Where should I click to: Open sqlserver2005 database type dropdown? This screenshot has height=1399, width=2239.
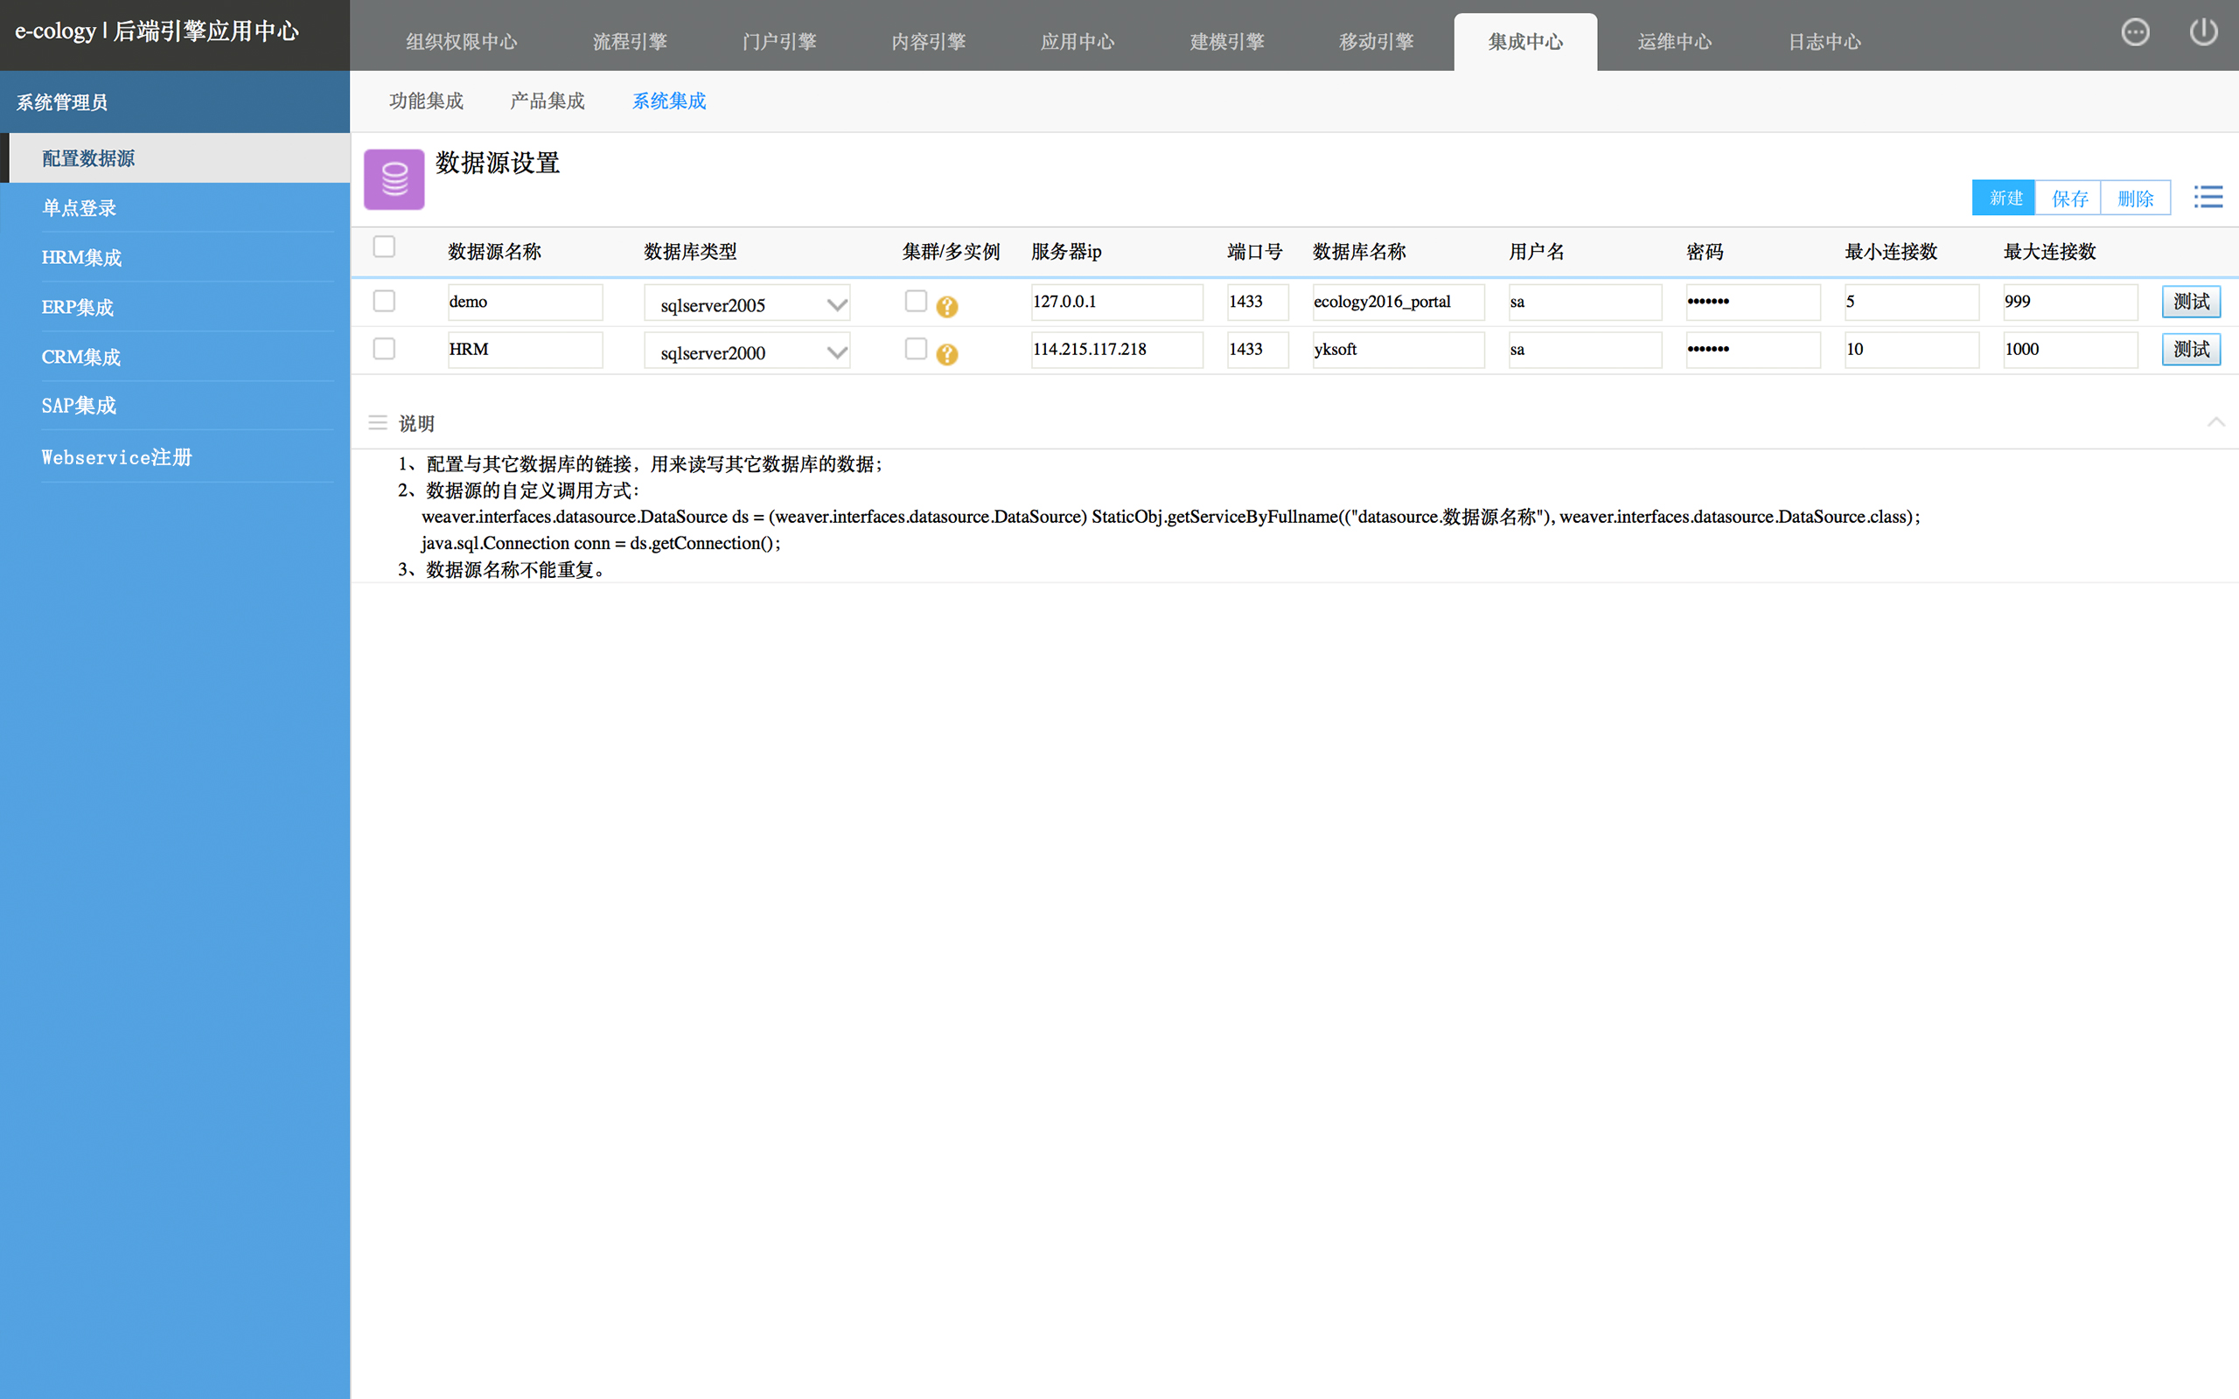click(x=747, y=304)
